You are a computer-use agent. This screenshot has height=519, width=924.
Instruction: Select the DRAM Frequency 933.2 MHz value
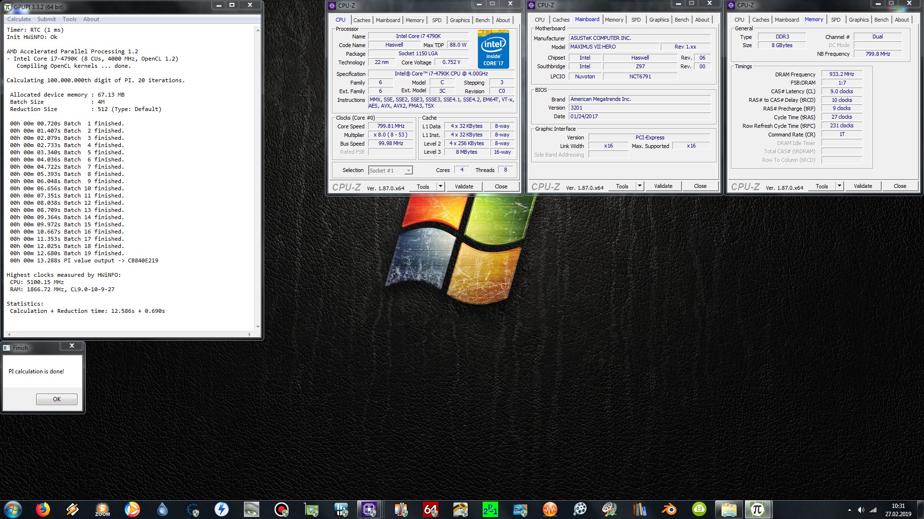842,74
